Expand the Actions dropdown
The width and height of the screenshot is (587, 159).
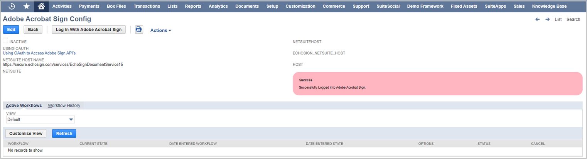click(160, 30)
